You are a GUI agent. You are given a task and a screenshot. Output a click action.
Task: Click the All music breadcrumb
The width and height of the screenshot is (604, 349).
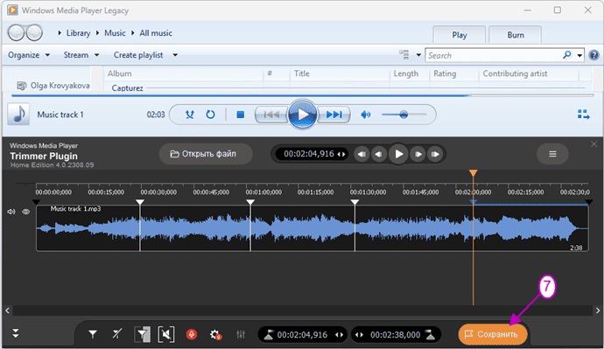[x=156, y=33]
